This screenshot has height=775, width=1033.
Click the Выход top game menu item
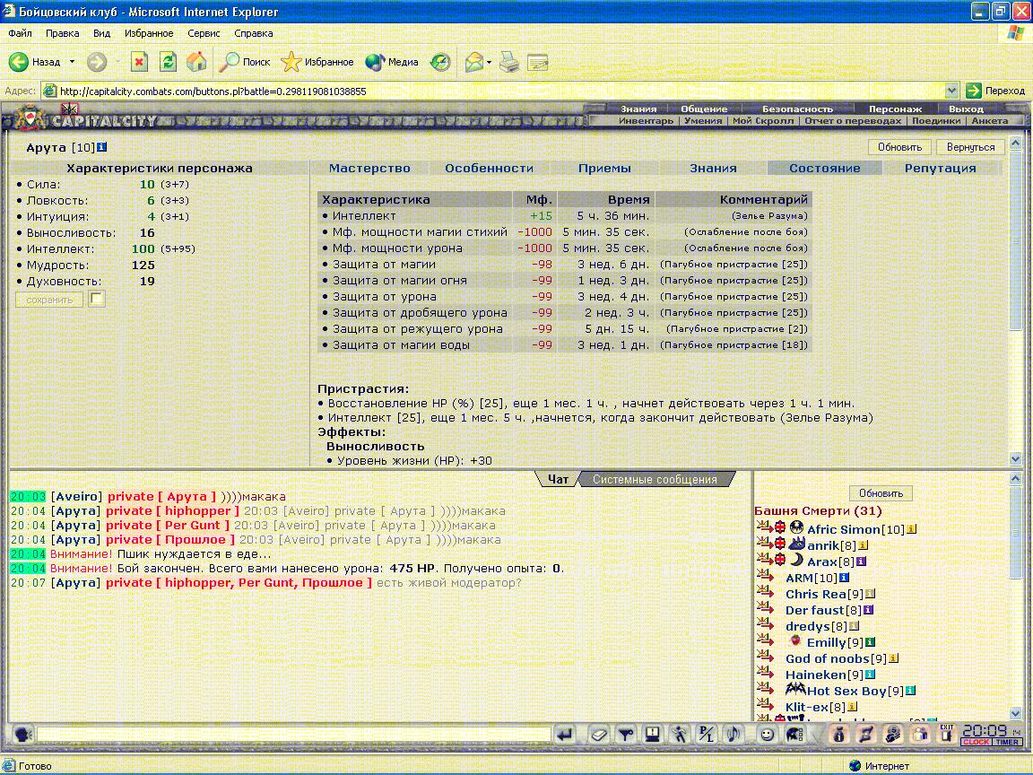pos(966,109)
